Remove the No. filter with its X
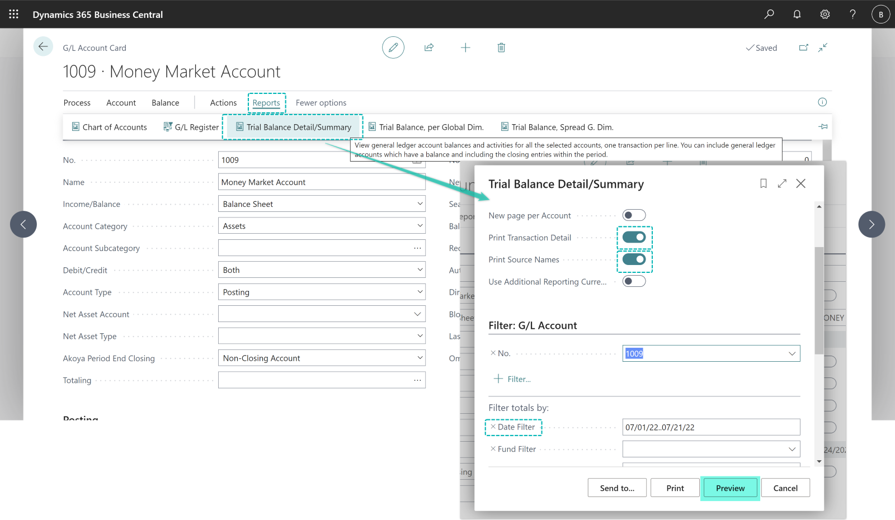Image resolution: width=895 pixels, height=520 pixels. pos(493,353)
